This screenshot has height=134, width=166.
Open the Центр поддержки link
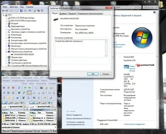(x=74, y=115)
